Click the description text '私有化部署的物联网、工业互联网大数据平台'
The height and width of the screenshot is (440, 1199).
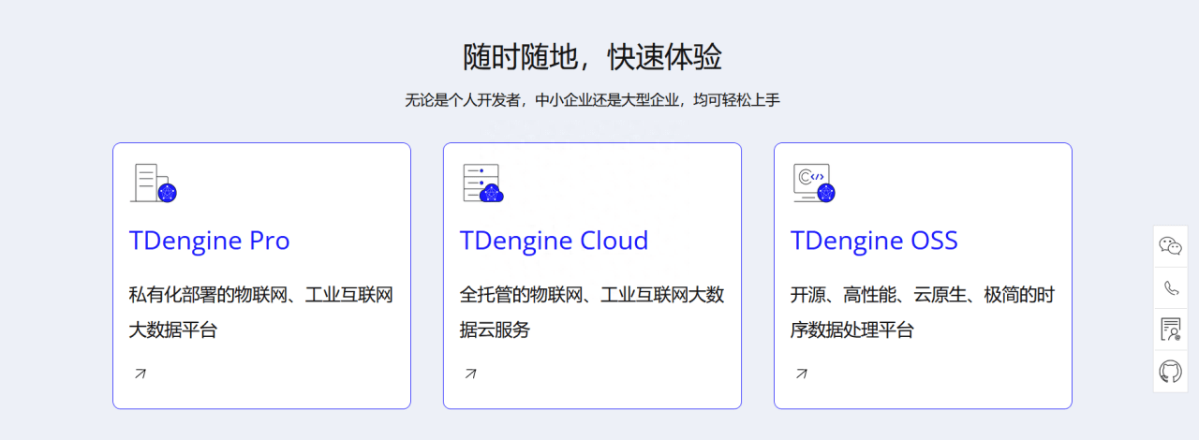pos(260,312)
